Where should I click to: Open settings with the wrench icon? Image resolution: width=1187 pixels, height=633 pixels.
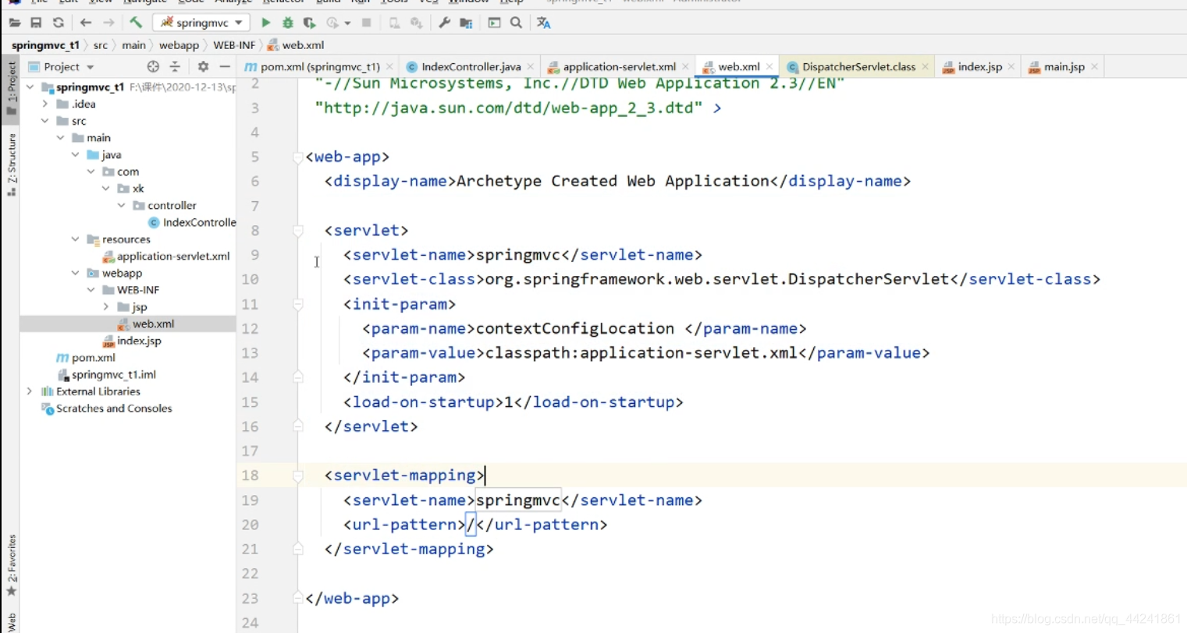pyautogui.click(x=444, y=23)
